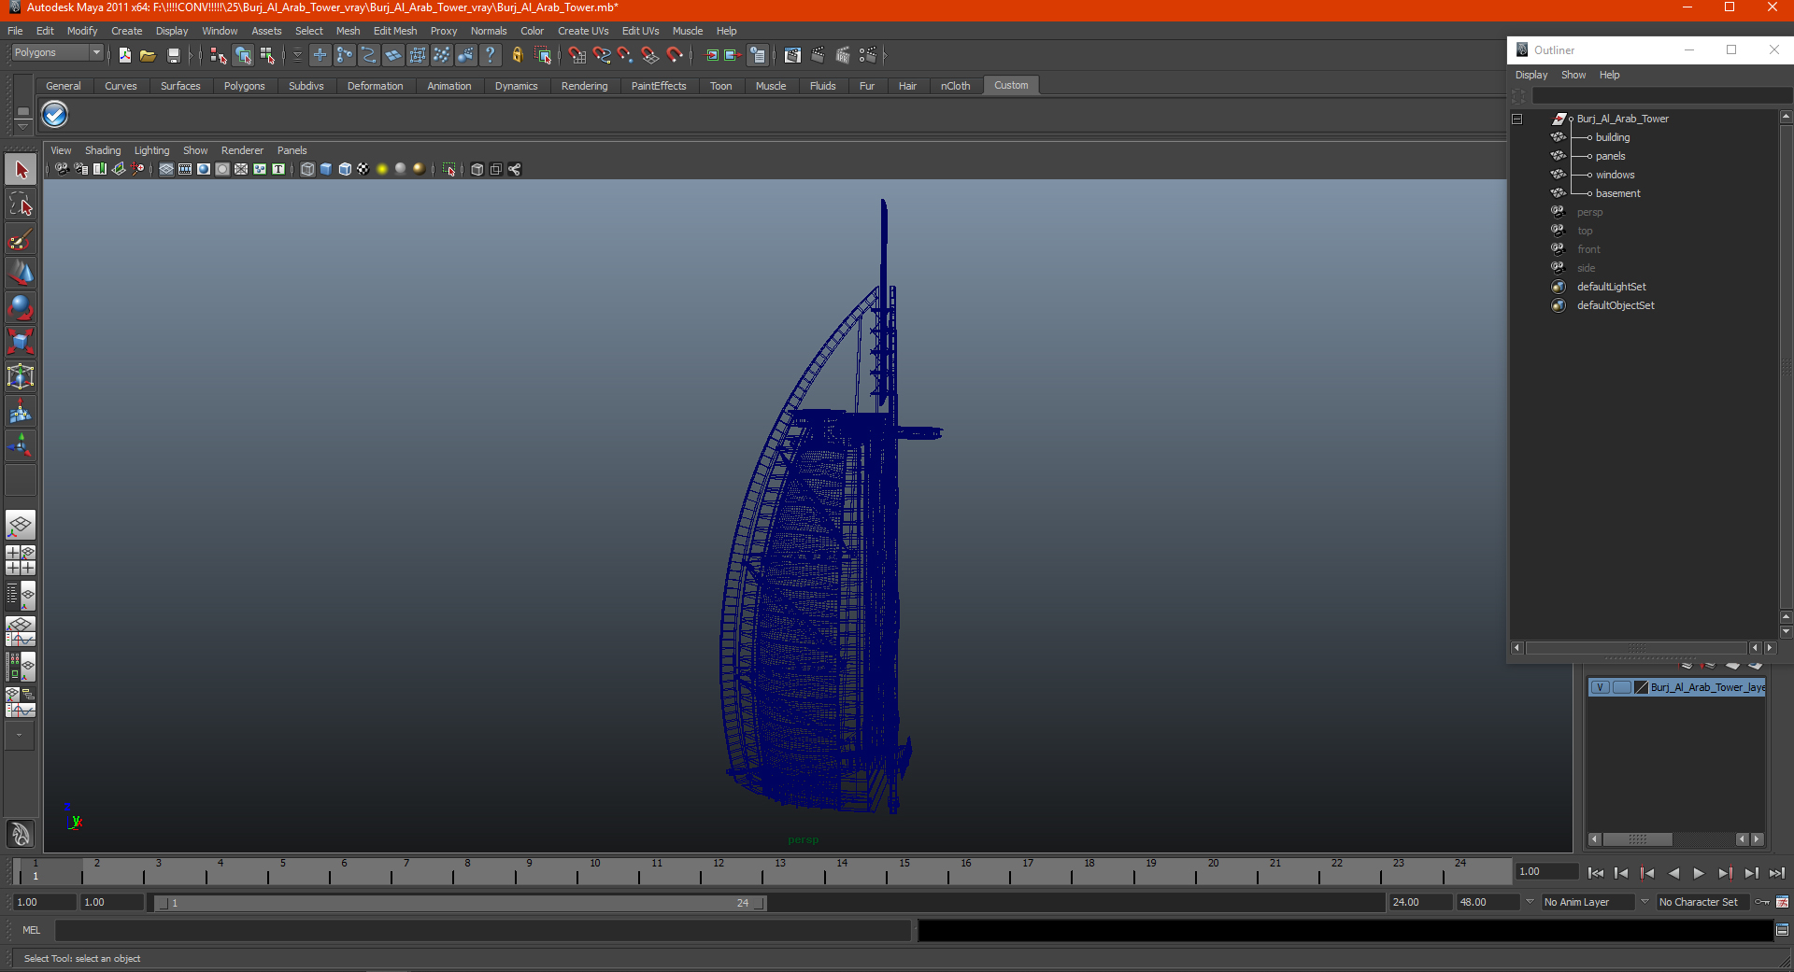Activate the Scale tool cube icon
The width and height of the screenshot is (1794, 972).
click(21, 343)
